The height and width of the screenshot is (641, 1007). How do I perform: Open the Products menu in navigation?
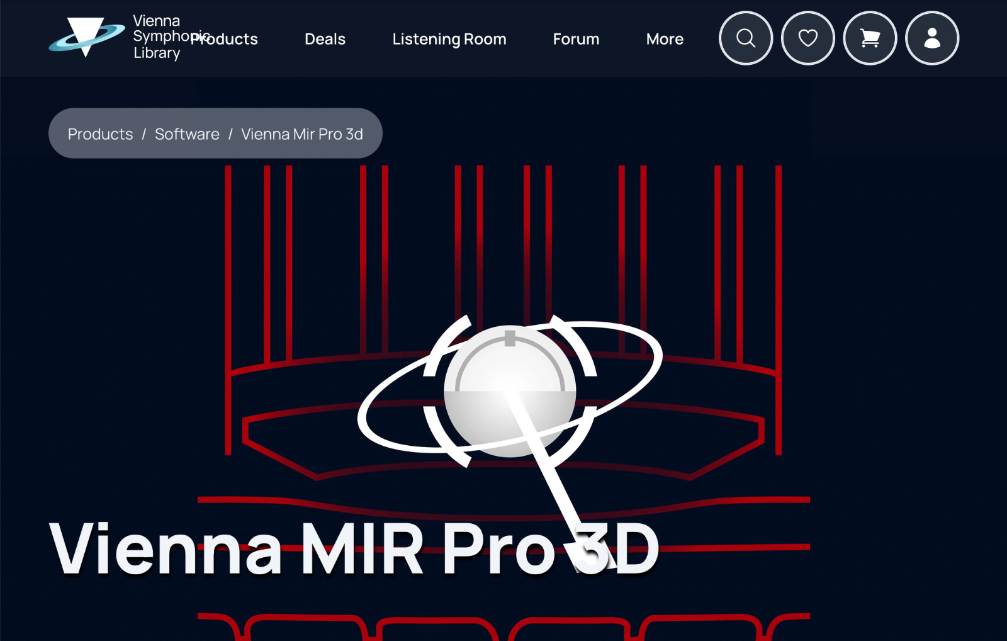pyautogui.click(x=225, y=39)
